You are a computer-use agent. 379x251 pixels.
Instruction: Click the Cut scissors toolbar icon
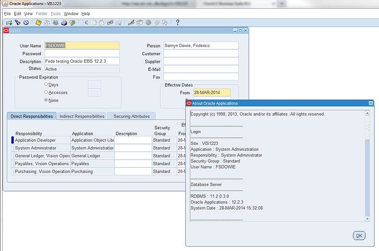coord(85,23)
